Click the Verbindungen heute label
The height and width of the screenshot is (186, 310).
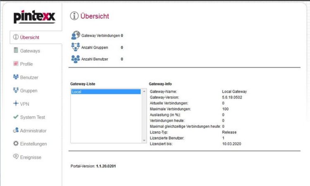click(167, 121)
